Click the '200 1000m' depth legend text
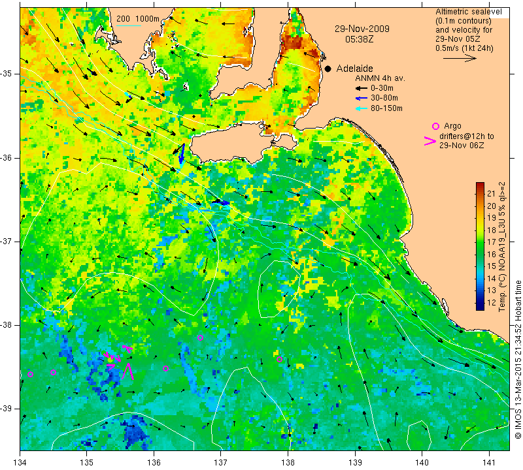The image size is (523, 470). click(x=138, y=19)
